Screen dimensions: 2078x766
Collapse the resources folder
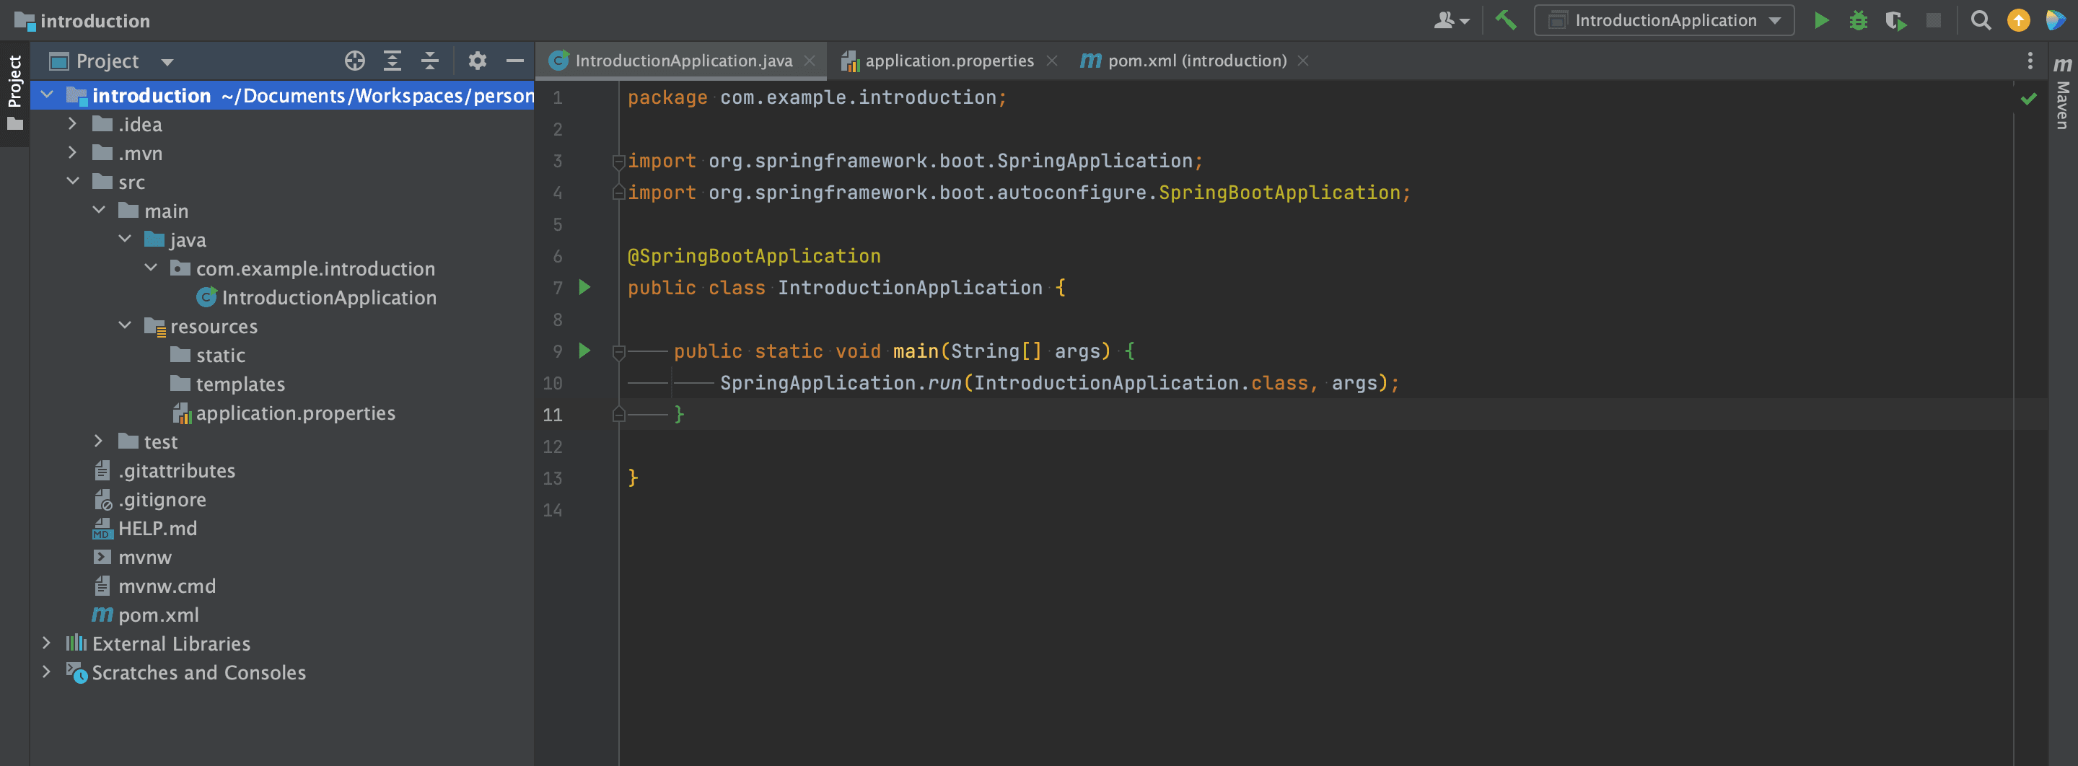click(x=124, y=327)
